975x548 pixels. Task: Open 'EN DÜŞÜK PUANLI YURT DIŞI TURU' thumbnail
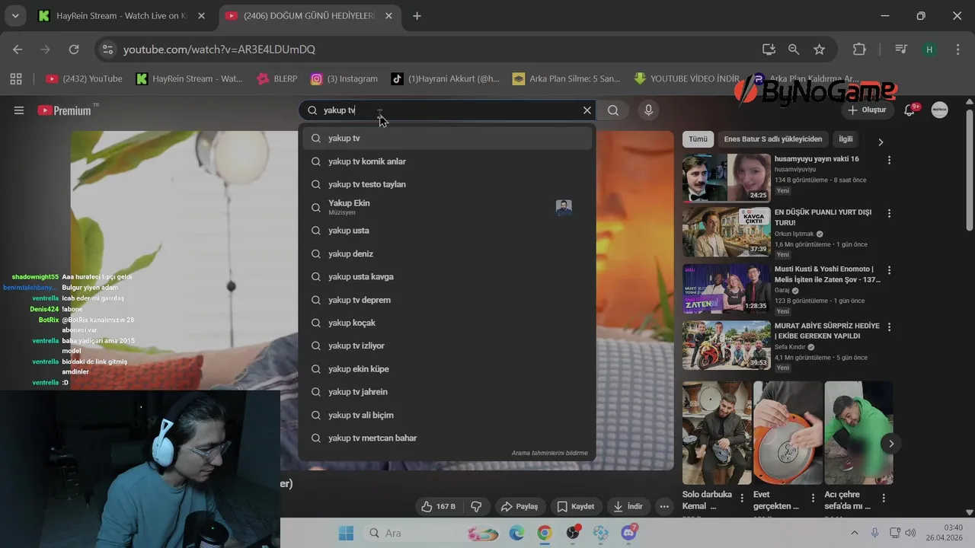726,232
